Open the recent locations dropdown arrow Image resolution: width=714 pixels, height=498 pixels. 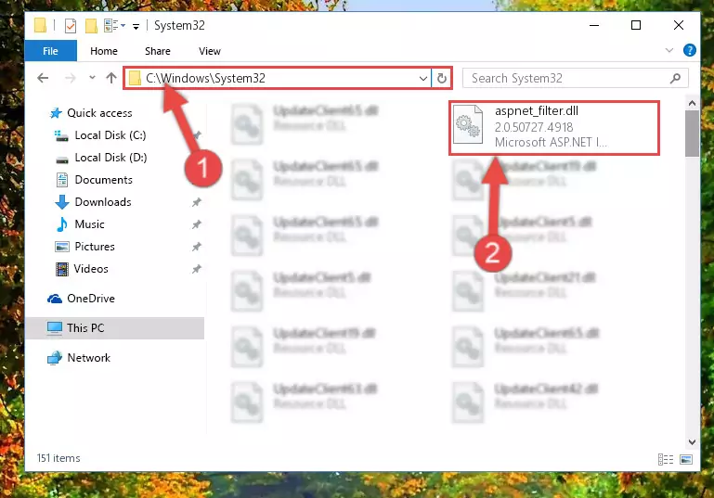92,78
